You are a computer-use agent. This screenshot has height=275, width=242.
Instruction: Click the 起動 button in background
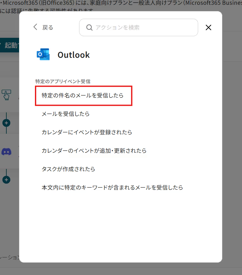(x=10, y=45)
